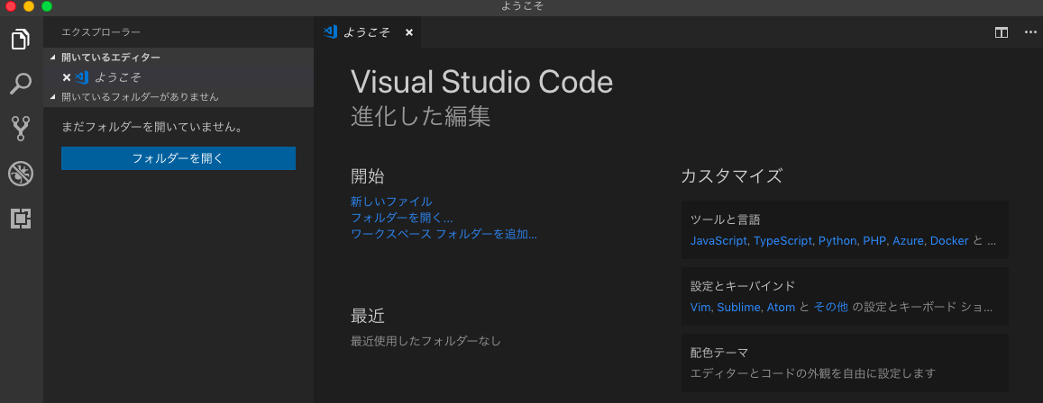
Task: Close ようこそ in the open editors list
Action: (66, 77)
